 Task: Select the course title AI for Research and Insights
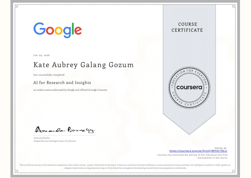click(62, 83)
